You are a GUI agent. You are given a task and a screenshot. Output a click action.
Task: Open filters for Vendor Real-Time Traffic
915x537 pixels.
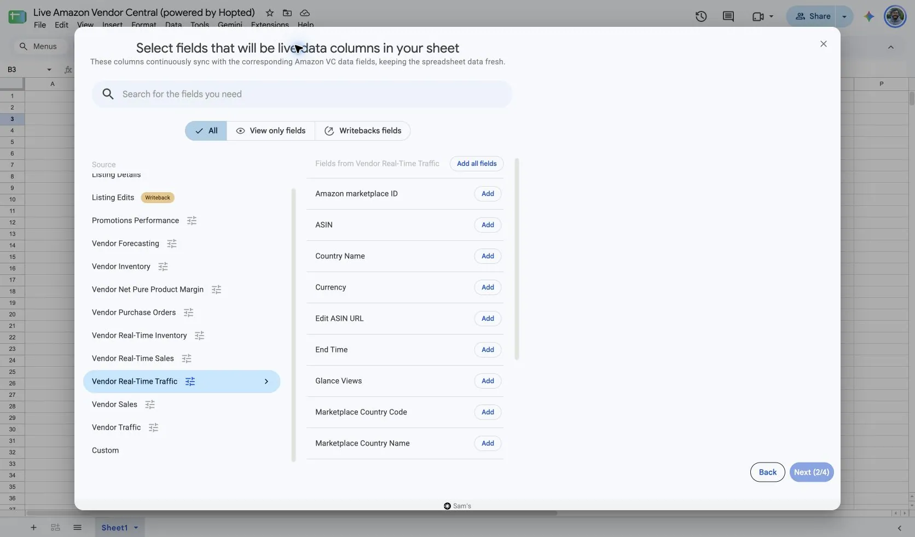click(x=190, y=382)
